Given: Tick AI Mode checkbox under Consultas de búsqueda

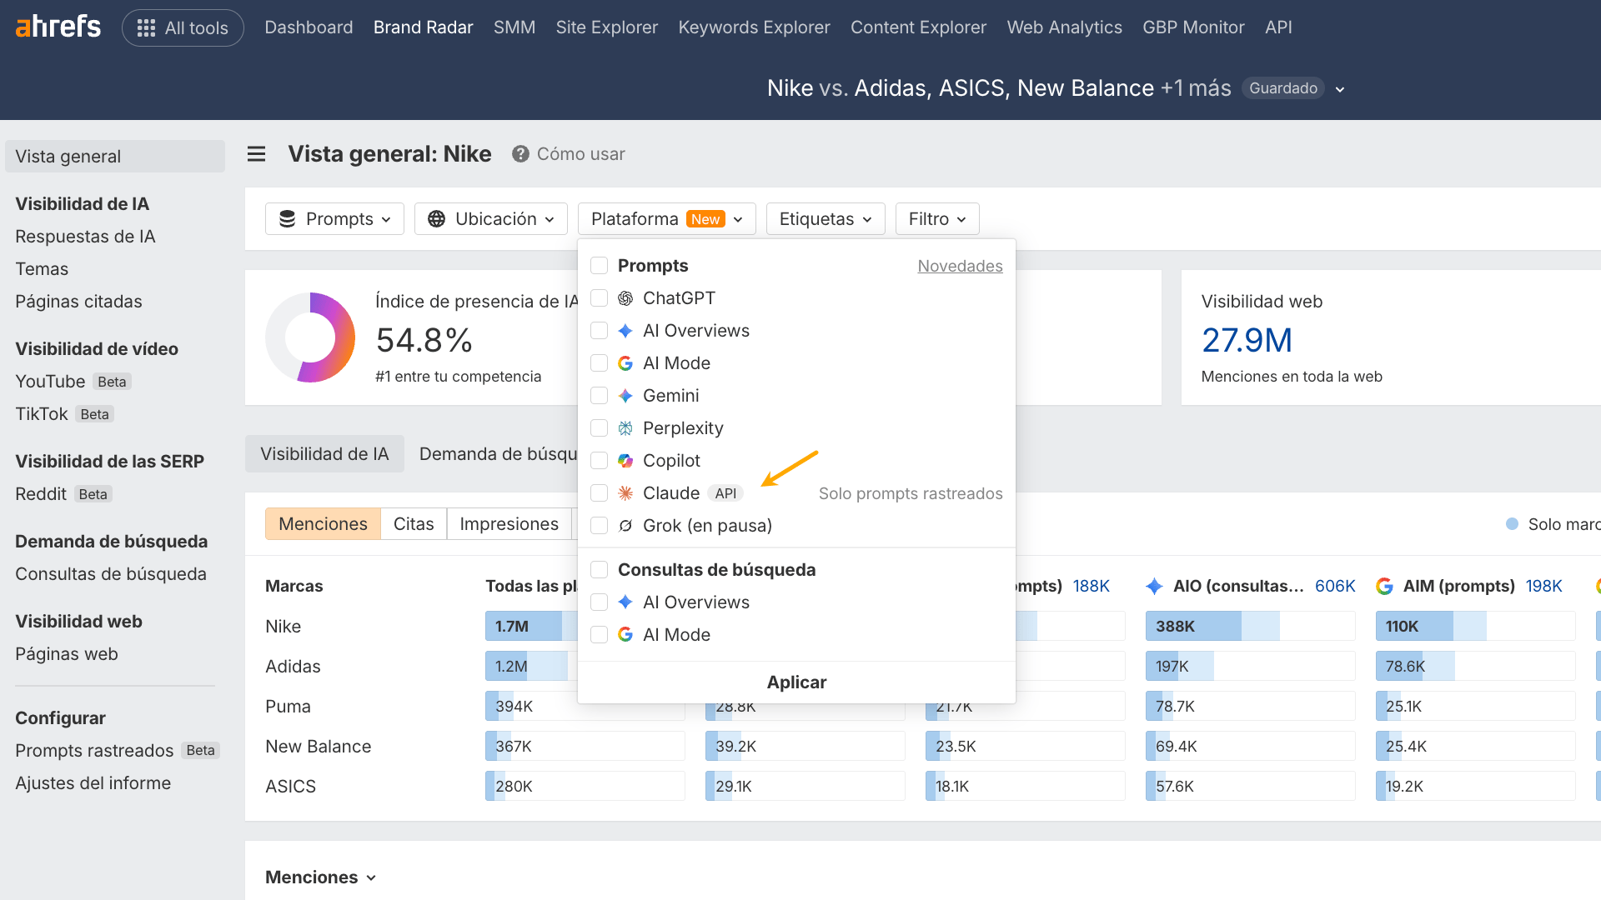Looking at the screenshot, I should pyautogui.click(x=599, y=635).
